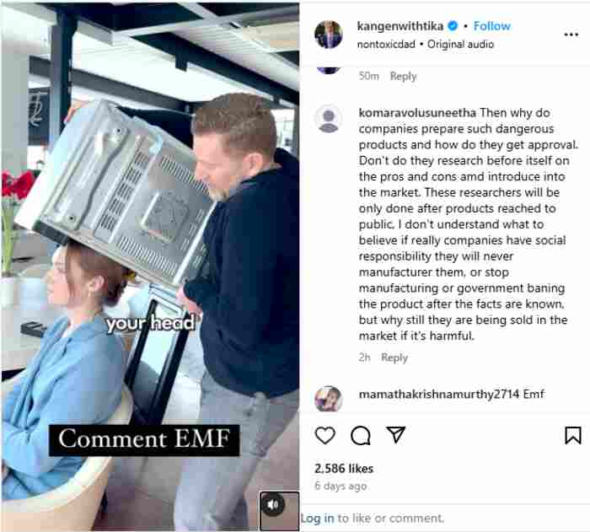
Task: Toggle video sound with speaker icon
Action: pyautogui.click(x=274, y=504)
